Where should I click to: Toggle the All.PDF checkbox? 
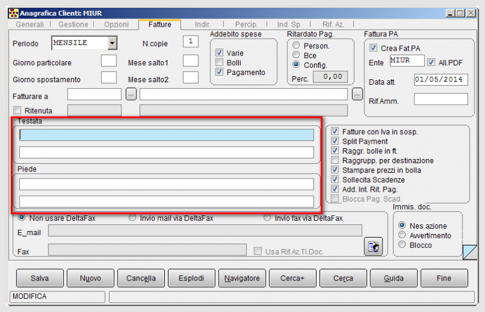coord(431,62)
